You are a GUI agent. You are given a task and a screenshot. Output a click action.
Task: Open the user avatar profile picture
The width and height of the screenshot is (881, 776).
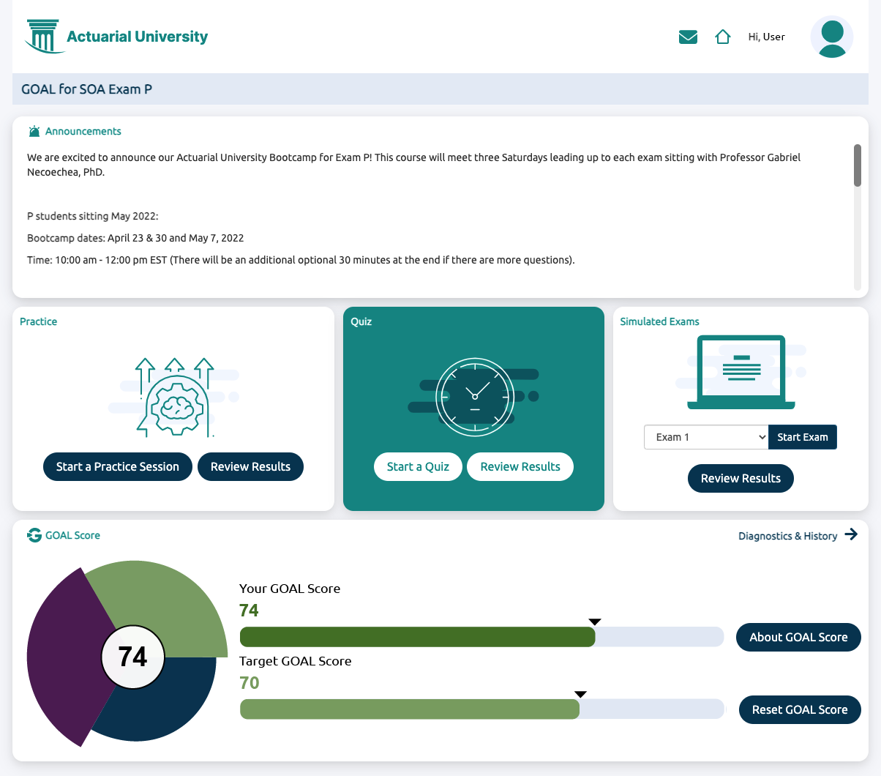tap(832, 37)
